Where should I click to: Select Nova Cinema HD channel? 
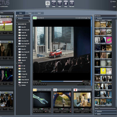click(24, 30)
